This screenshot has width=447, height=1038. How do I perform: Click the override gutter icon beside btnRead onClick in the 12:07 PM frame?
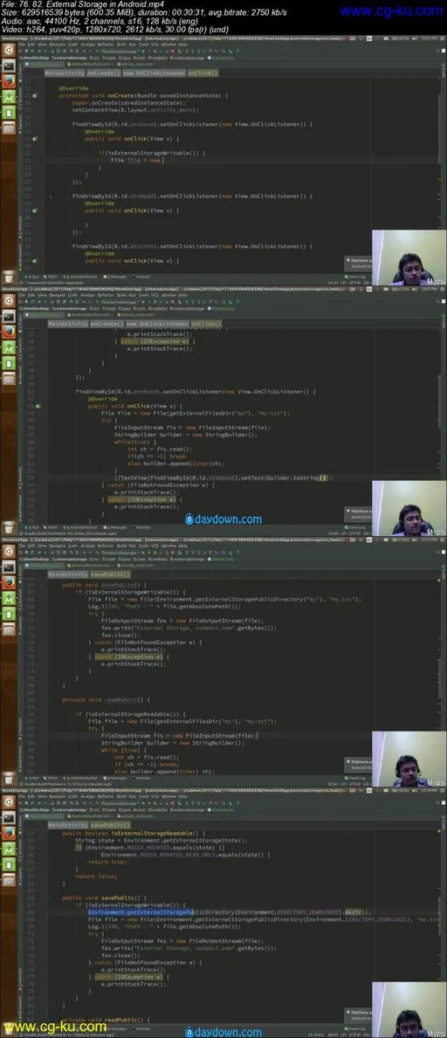[38, 406]
